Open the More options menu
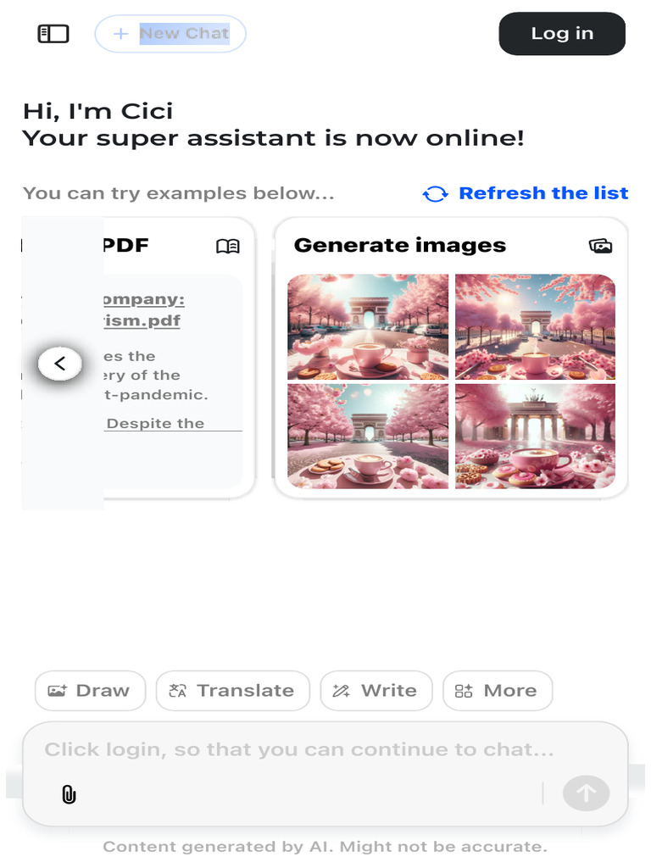Viewport: 651px width, 868px height. point(497,690)
